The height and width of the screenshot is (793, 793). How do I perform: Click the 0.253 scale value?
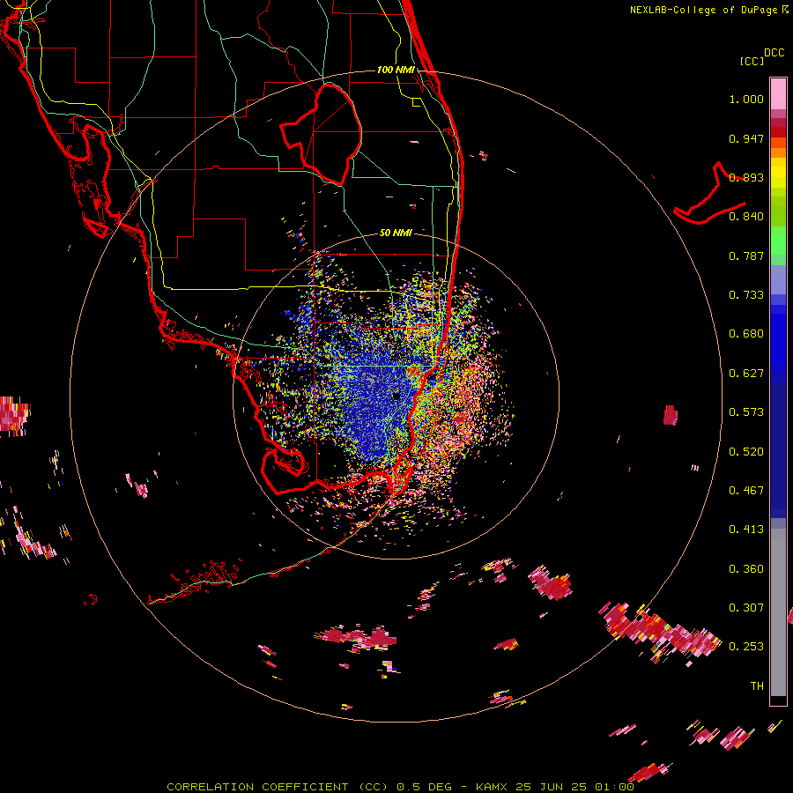coord(746,647)
